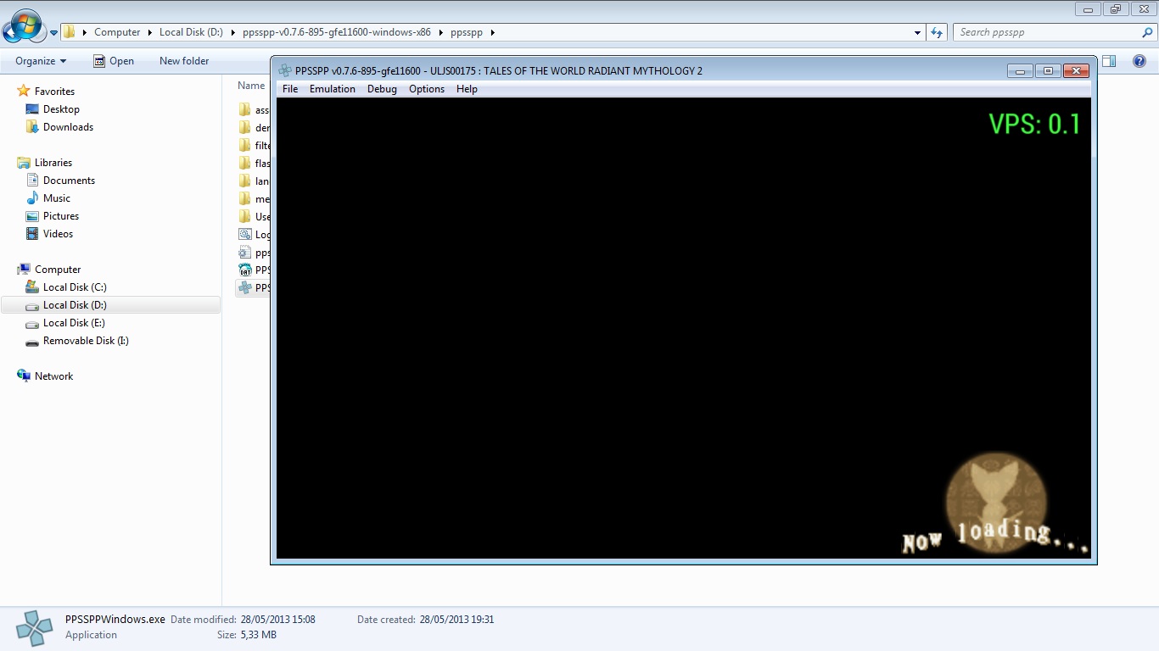Click the Explorer help question mark icon
The height and width of the screenshot is (651, 1159).
coord(1139,61)
